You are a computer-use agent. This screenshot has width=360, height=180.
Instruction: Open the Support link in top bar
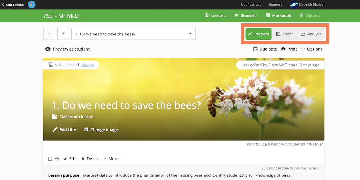click(x=275, y=5)
